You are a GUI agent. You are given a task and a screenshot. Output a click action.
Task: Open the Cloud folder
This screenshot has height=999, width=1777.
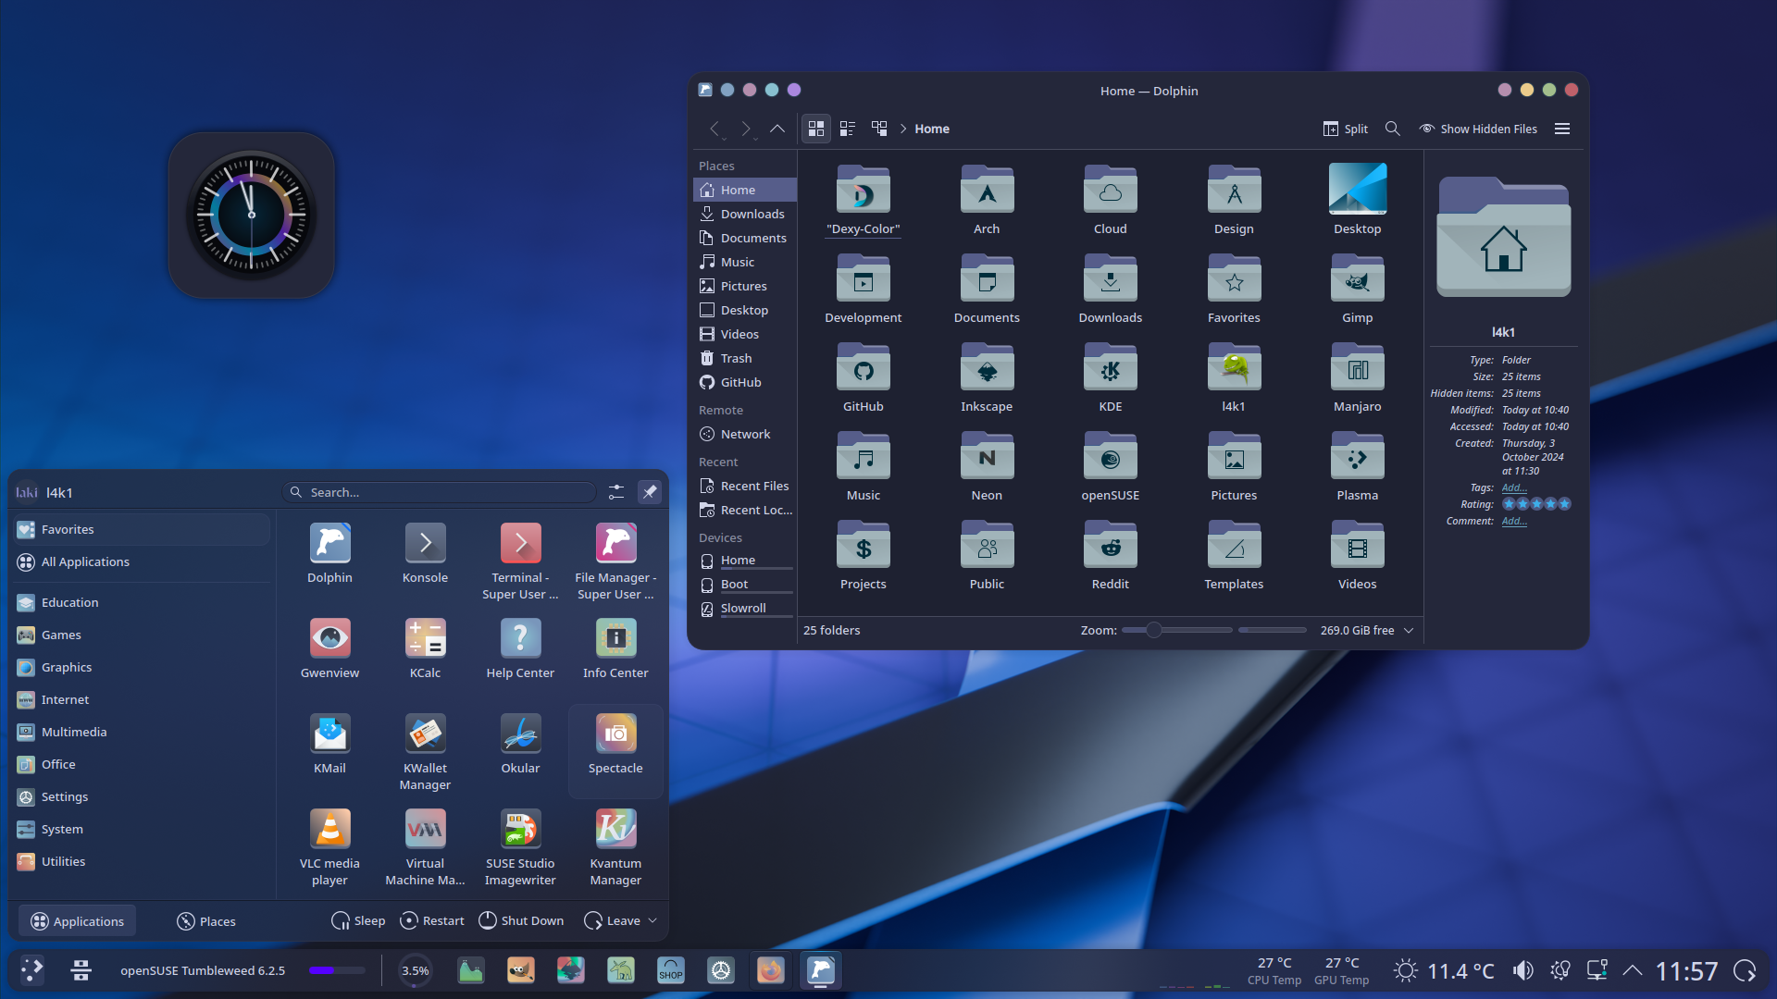tap(1110, 201)
